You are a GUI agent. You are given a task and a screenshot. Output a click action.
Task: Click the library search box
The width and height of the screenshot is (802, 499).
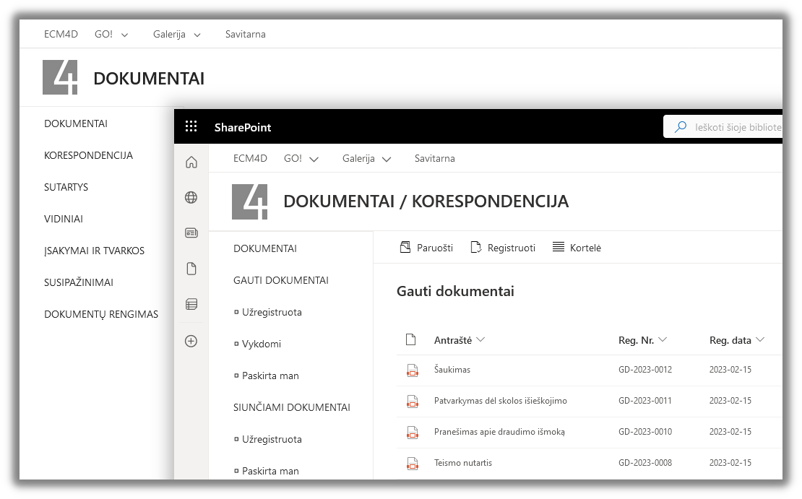[x=733, y=127]
